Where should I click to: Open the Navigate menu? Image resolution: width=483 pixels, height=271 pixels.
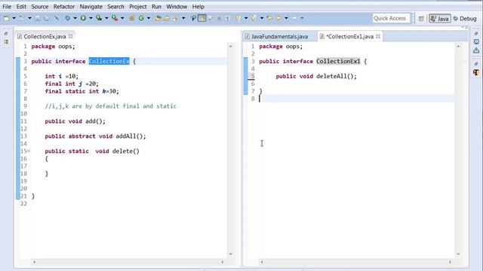[91, 7]
